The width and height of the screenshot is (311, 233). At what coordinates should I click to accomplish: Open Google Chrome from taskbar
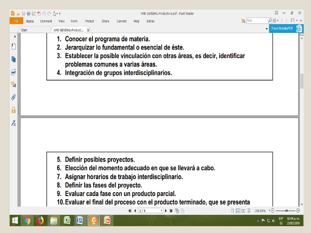coord(27,220)
